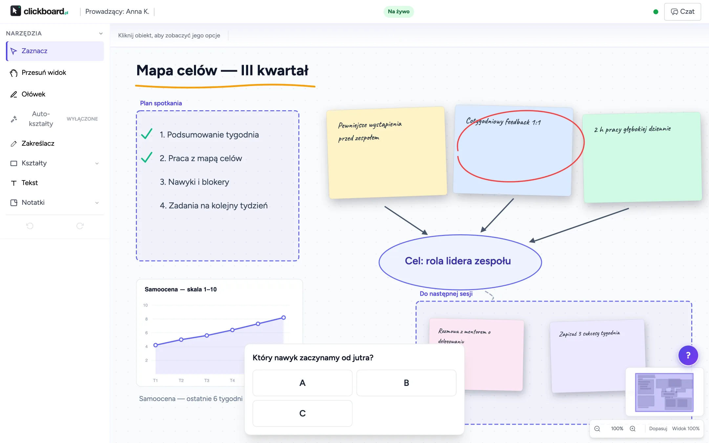
Task: Choose poll answer C
Action: [x=302, y=413]
